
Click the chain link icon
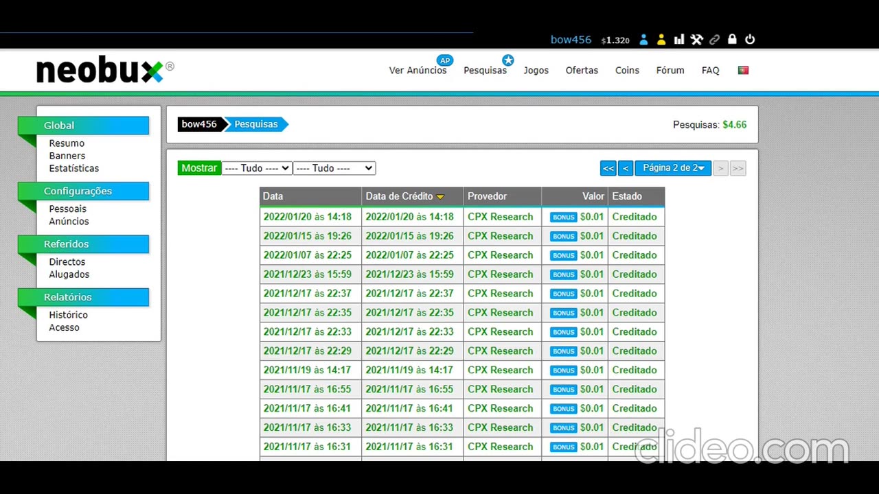[714, 40]
